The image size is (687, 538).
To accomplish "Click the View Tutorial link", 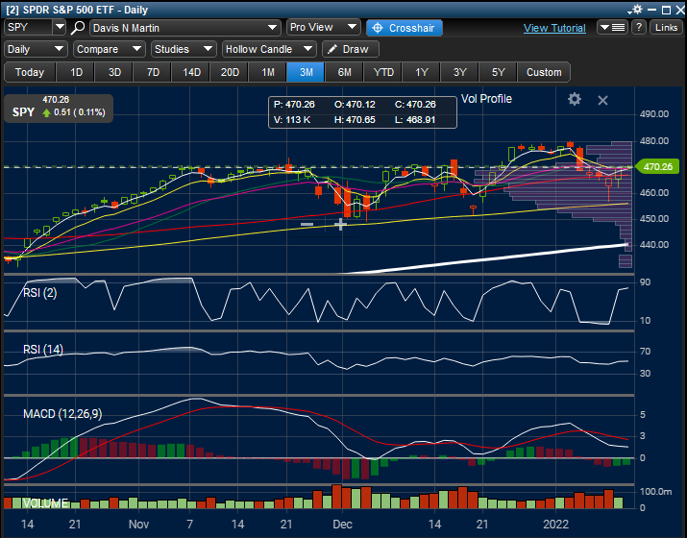I will (x=554, y=28).
